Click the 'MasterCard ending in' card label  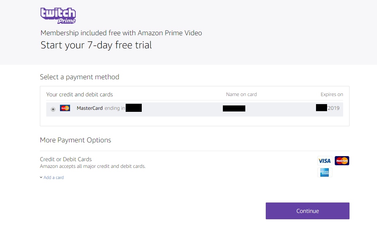(x=101, y=108)
